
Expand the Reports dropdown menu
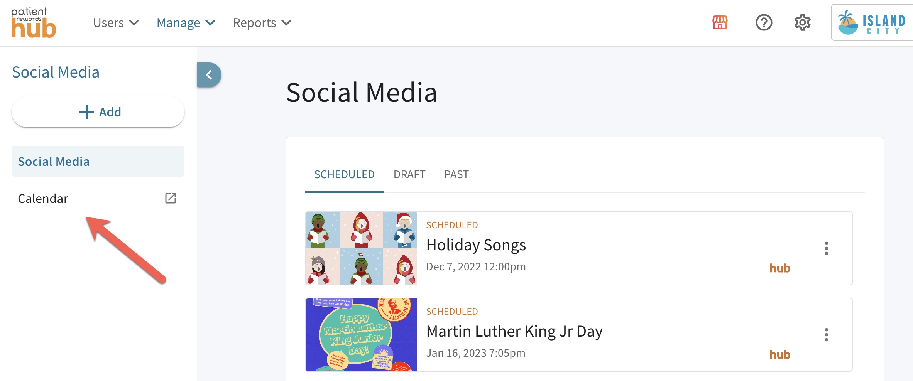262,23
